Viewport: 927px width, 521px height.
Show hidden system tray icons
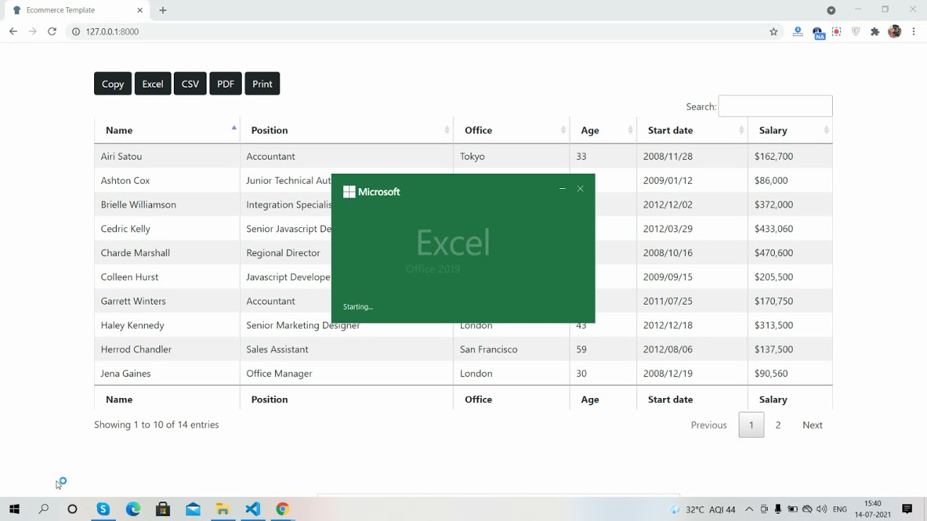click(x=749, y=509)
